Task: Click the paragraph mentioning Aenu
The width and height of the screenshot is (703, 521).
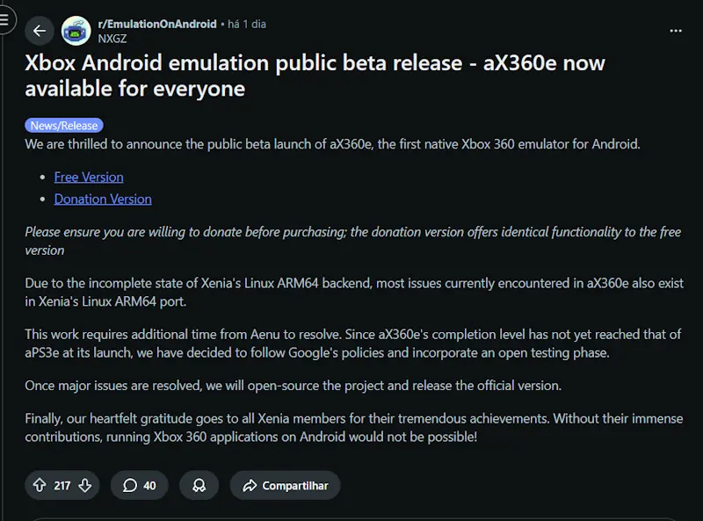Action: (351, 344)
